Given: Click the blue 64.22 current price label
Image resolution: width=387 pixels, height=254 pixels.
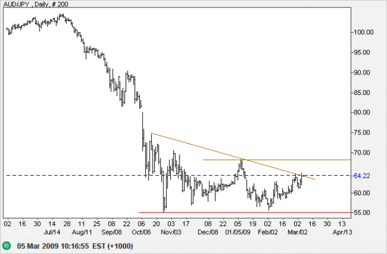Looking at the screenshot, I should 362,176.
